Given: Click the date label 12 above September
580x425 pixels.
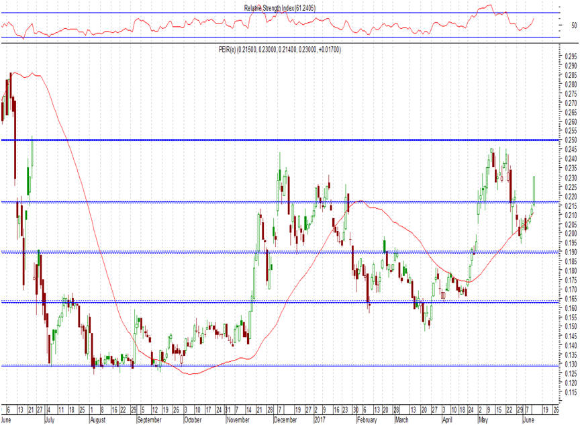Looking at the screenshot, I should (x=155, y=410).
